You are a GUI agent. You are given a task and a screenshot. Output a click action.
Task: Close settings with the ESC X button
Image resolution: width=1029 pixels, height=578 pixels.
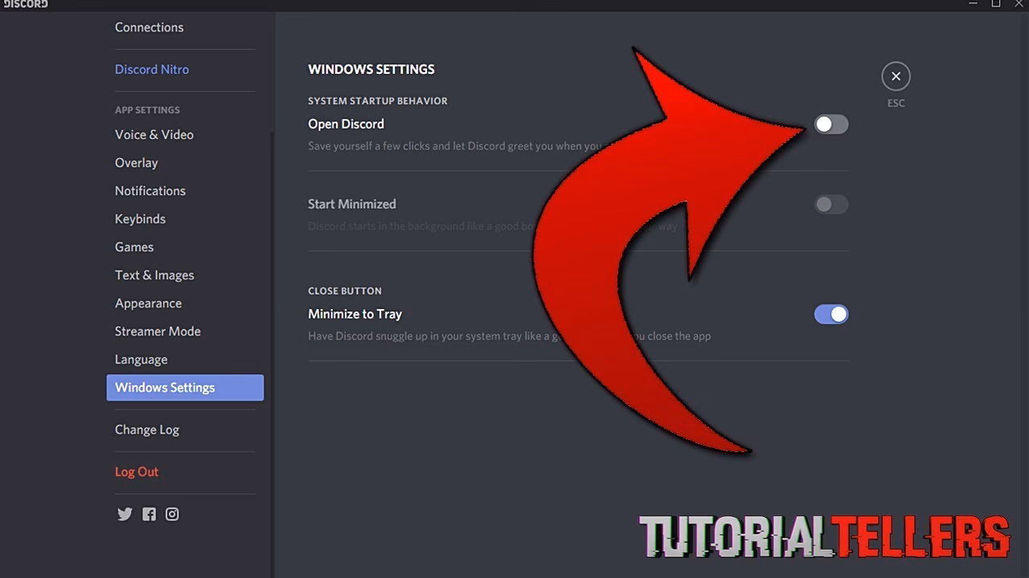pos(896,76)
